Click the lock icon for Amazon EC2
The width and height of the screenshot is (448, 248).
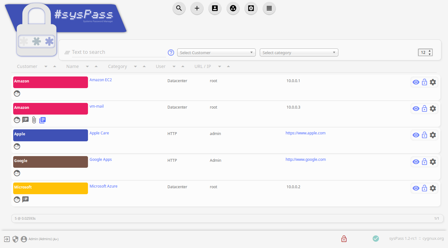click(x=424, y=82)
